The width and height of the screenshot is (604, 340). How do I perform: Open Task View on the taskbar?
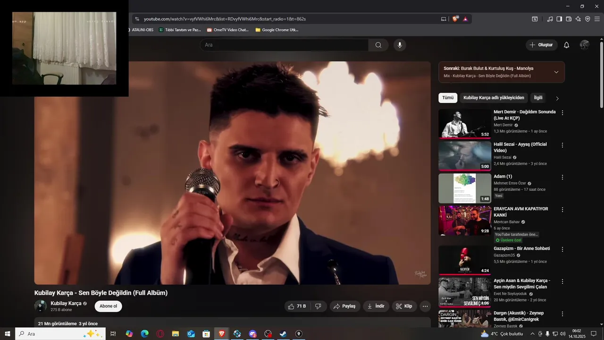point(113,334)
